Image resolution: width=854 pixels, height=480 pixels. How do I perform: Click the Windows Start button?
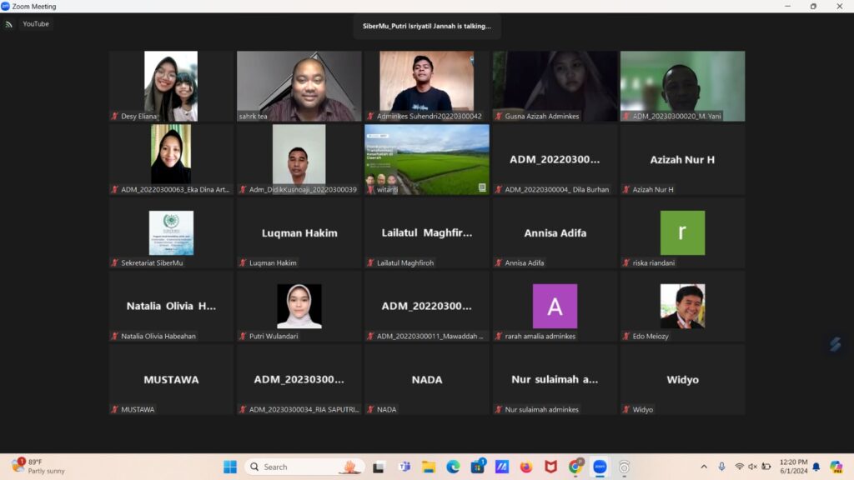pyautogui.click(x=229, y=467)
